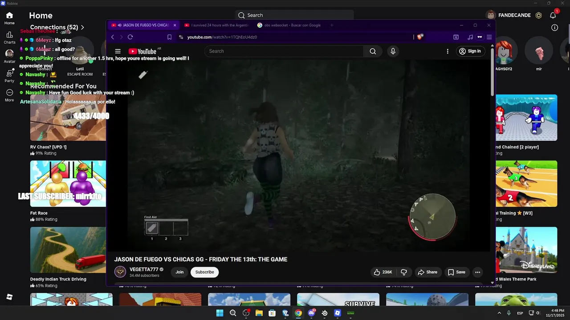The height and width of the screenshot is (320, 570).
Task: Open Discord from the taskbar
Action: click(x=311, y=313)
